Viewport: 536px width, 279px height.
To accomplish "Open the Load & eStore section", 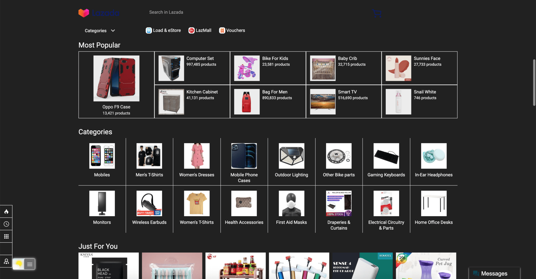I will pos(163,30).
